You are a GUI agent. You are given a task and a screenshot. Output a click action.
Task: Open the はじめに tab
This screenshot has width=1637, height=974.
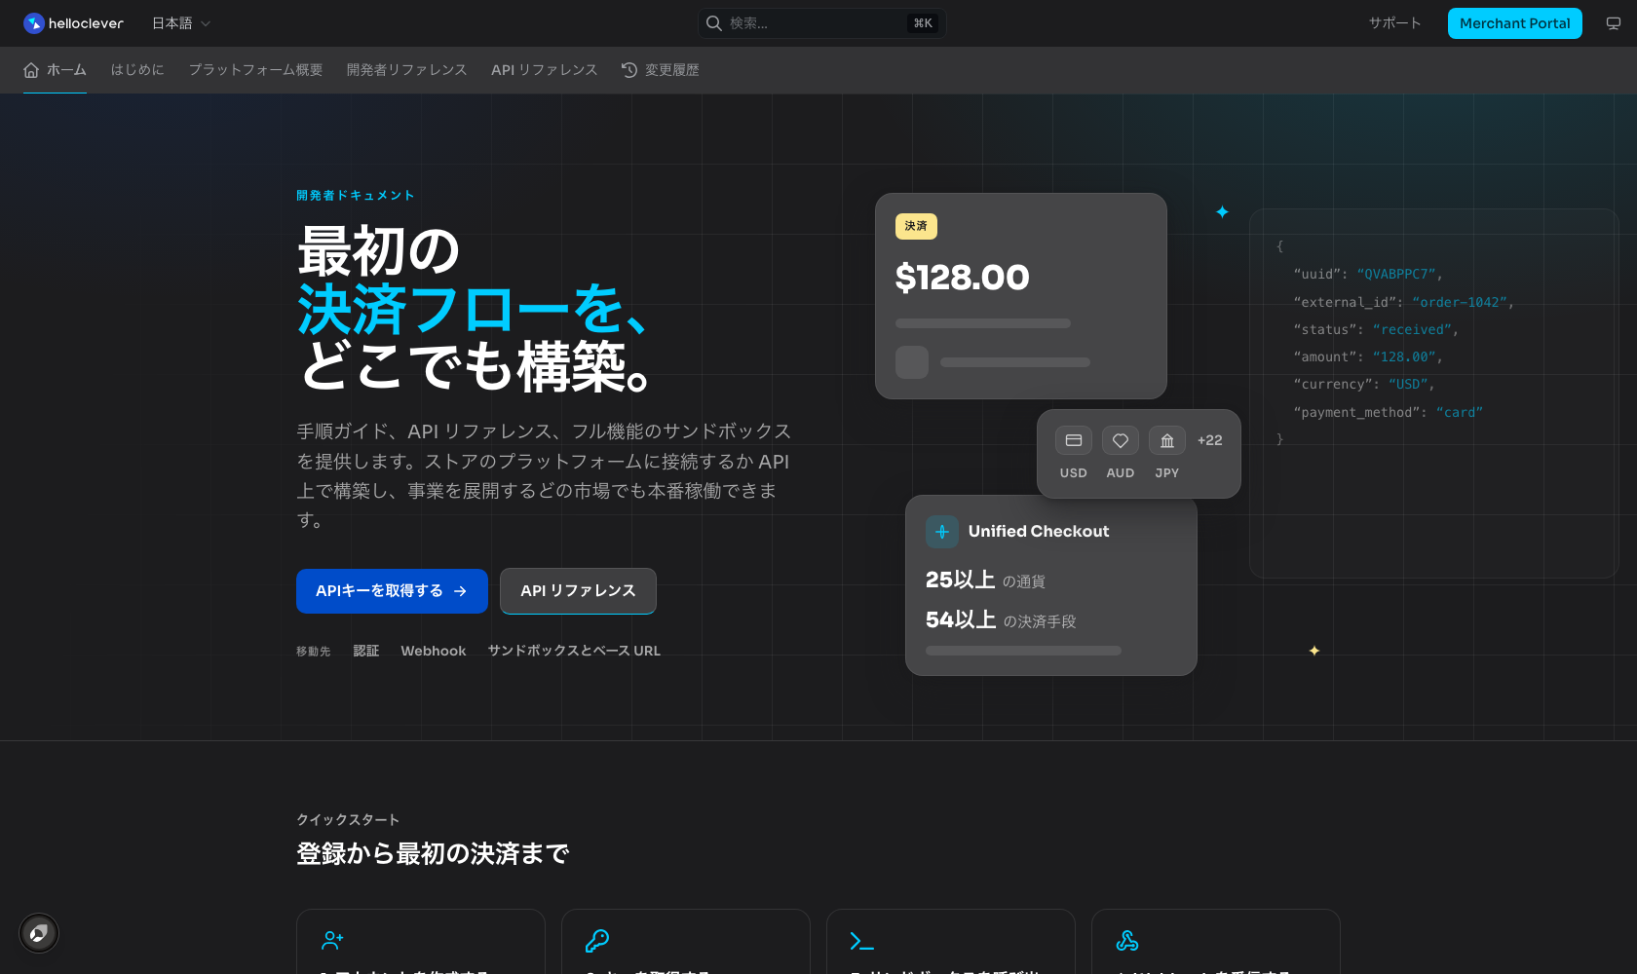click(137, 70)
